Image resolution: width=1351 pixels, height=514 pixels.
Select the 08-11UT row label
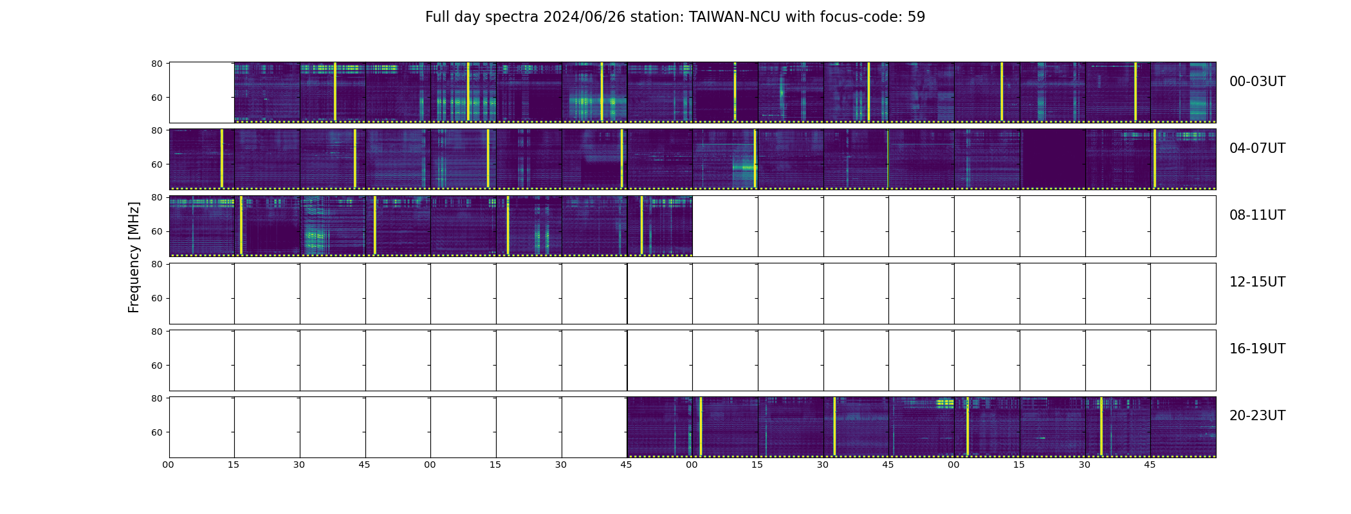[x=1257, y=215]
